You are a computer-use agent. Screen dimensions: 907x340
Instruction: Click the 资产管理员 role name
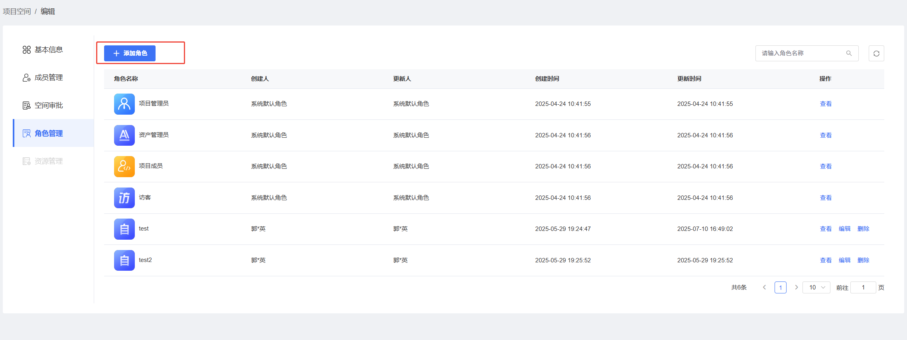tap(154, 135)
